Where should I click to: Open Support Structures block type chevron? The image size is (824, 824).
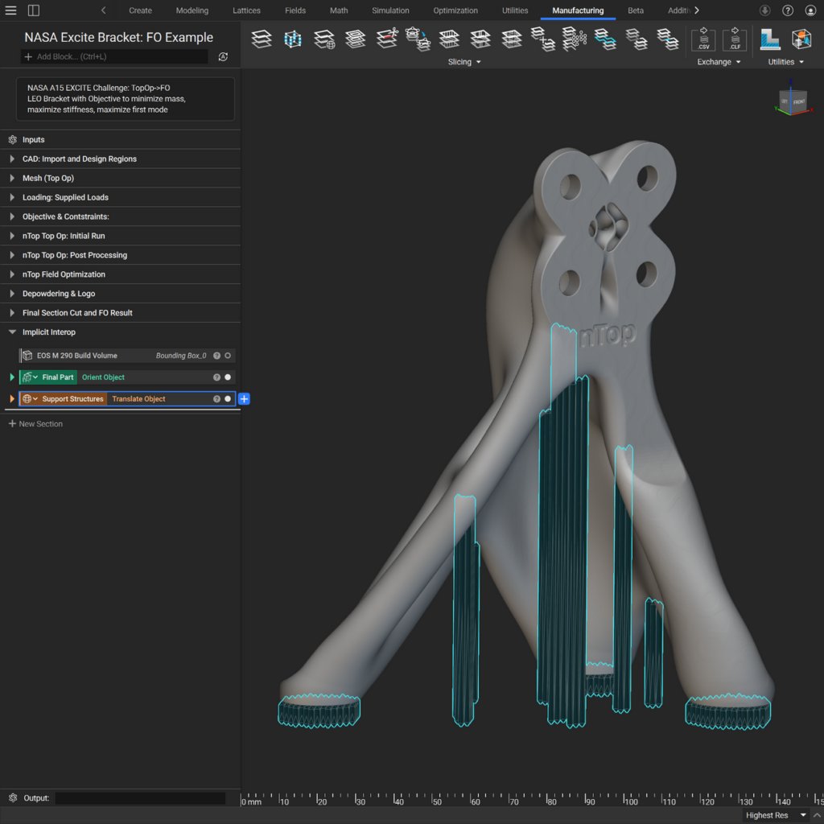(x=35, y=399)
